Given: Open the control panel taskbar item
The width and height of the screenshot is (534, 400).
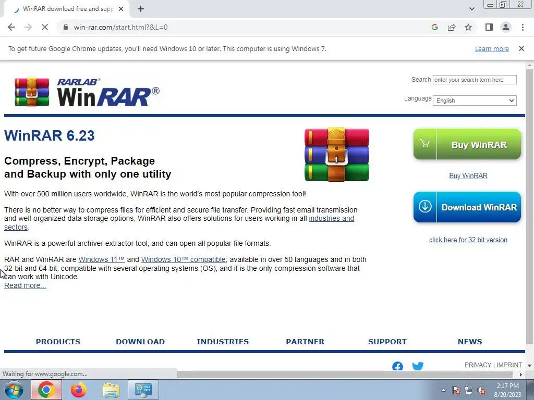Looking at the screenshot, I should click(x=143, y=390).
